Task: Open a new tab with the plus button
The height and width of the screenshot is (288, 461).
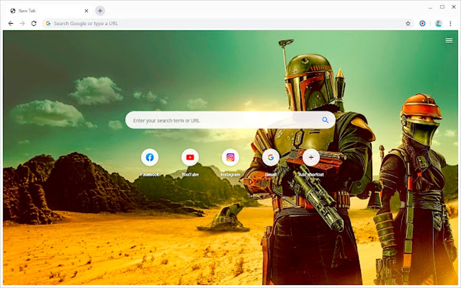Action: tap(100, 11)
